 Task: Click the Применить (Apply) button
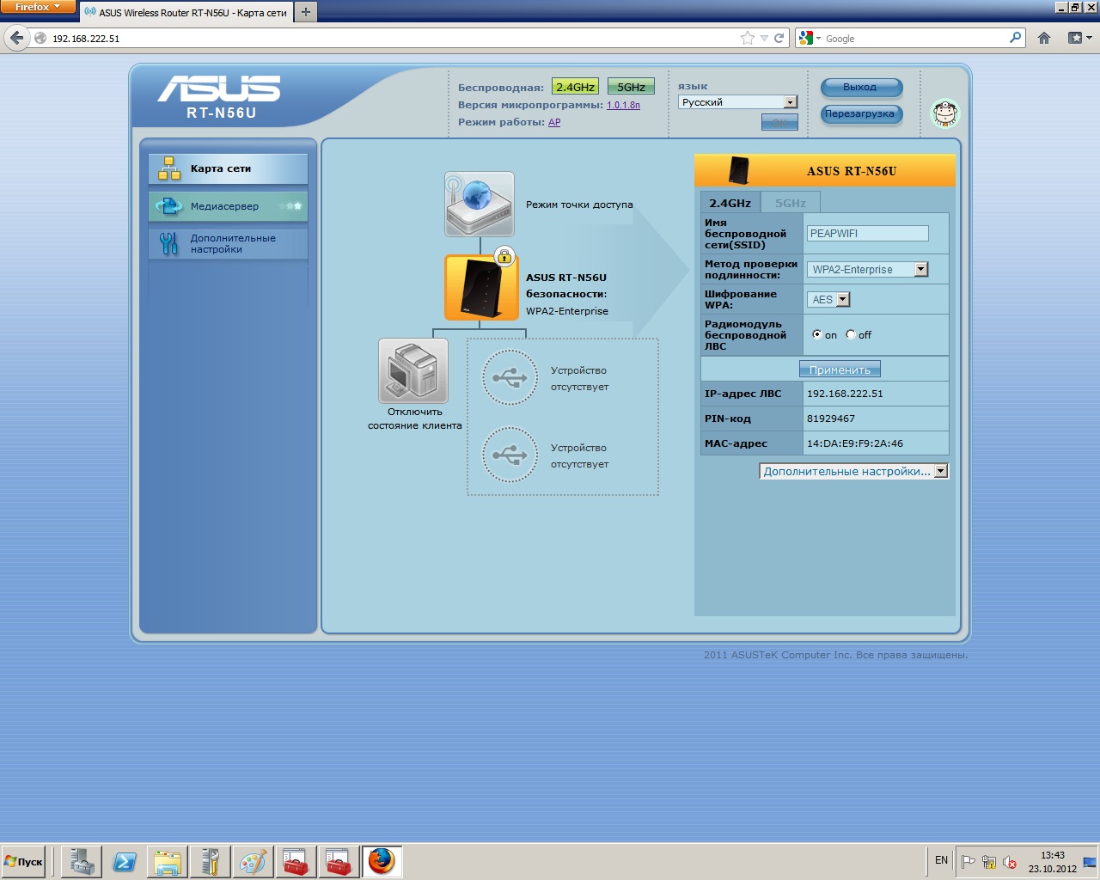(840, 370)
